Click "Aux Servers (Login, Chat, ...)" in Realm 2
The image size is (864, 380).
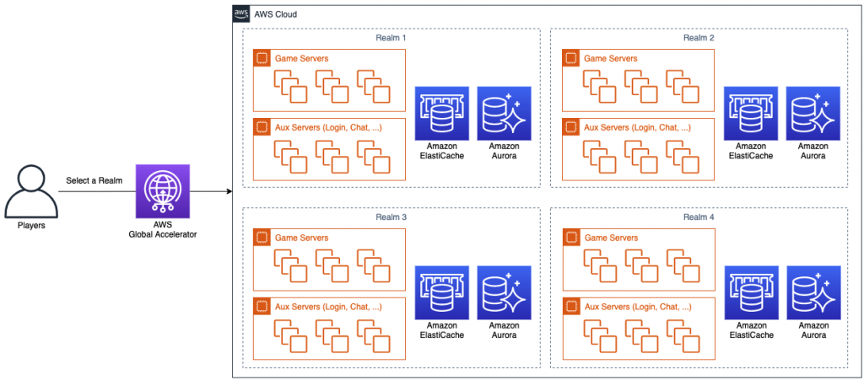637,127
